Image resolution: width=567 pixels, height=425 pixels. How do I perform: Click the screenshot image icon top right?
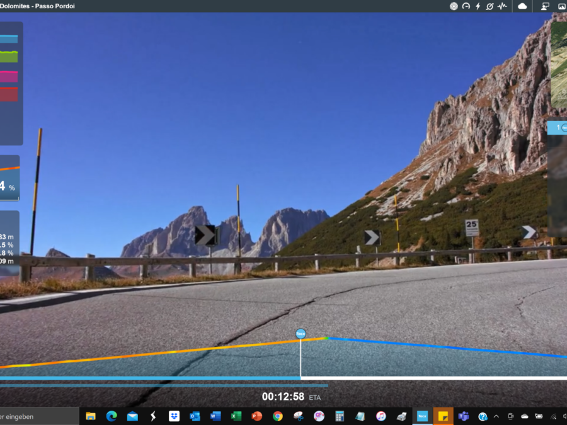pyautogui.click(x=561, y=6)
